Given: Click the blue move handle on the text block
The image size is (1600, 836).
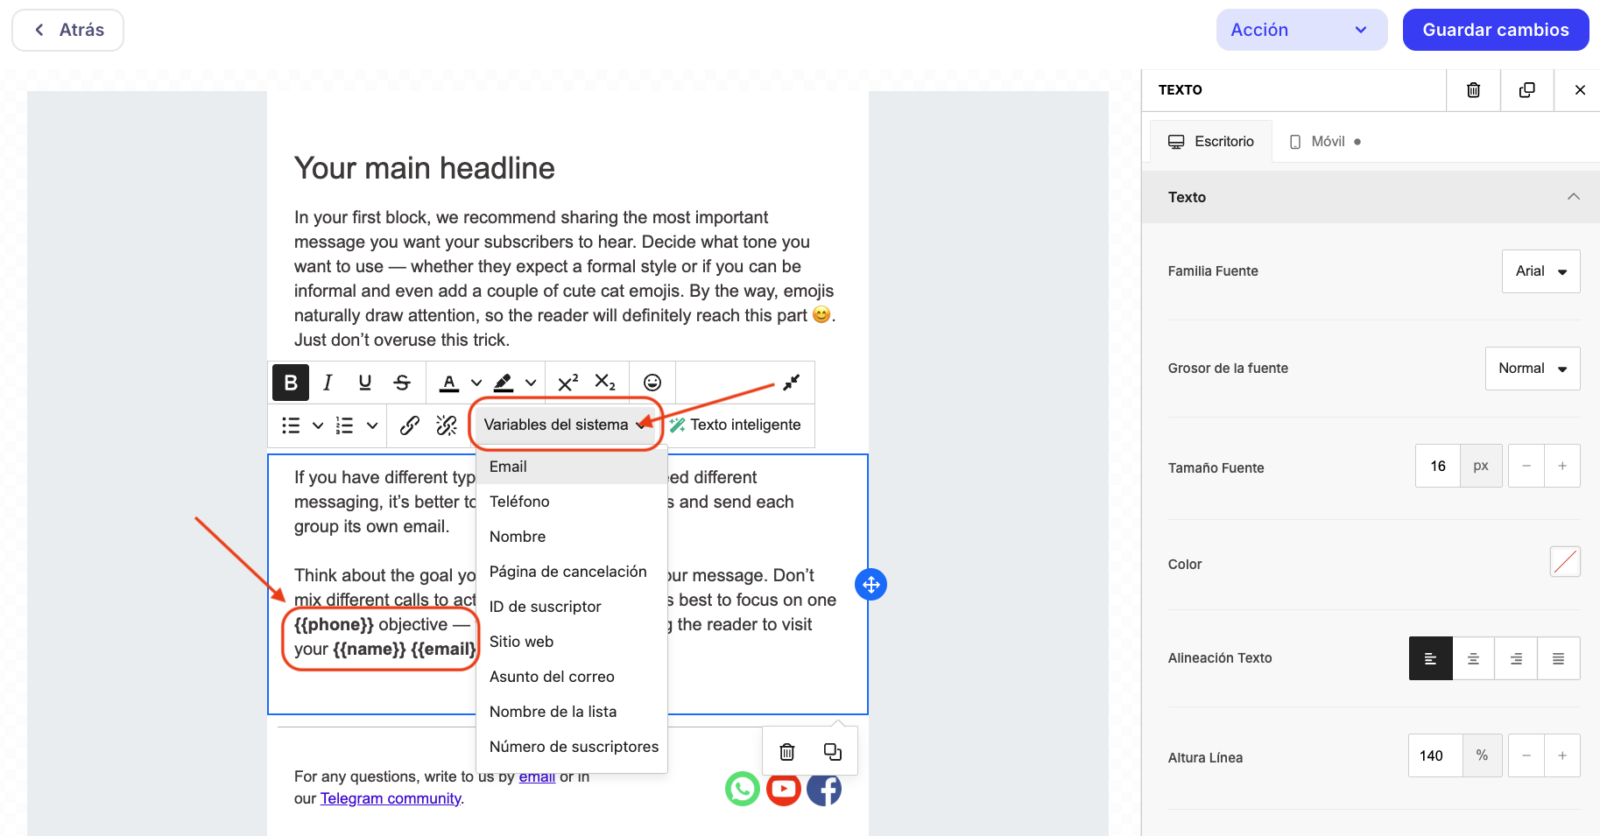Looking at the screenshot, I should tap(870, 585).
